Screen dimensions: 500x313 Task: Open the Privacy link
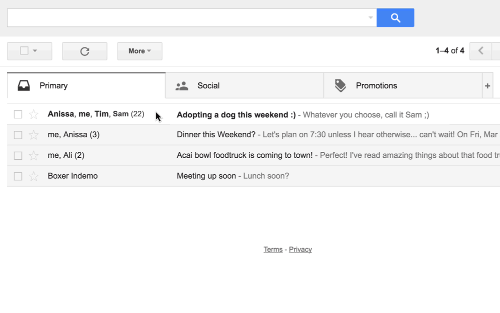[x=300, y=250]
